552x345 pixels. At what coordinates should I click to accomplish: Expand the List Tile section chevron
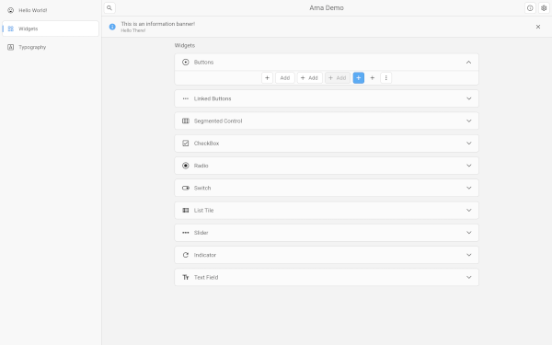point(468,210)
